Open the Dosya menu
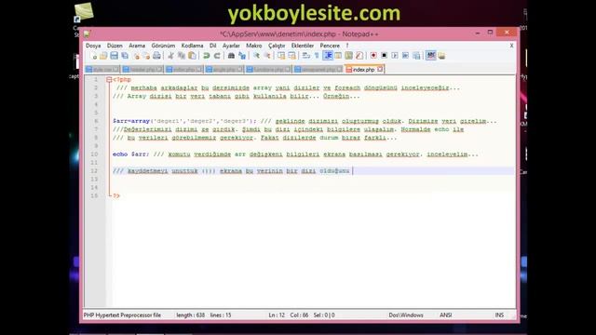Image resolution: width=596 pixels, height=335 pixels. [93, 46]
